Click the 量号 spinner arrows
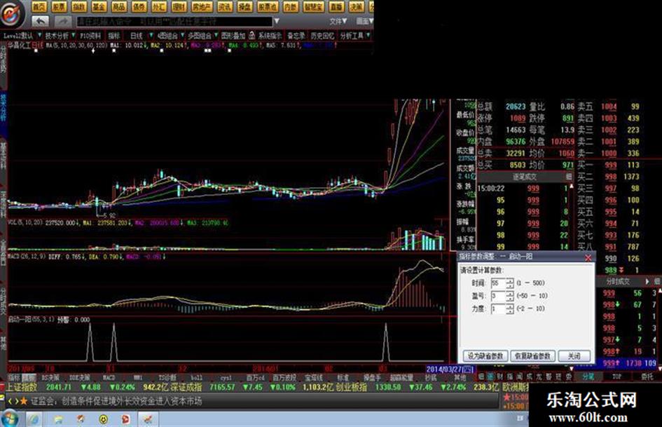Image resolution: width=662 pixels, height=427 pixels. [x=509, y=296]
